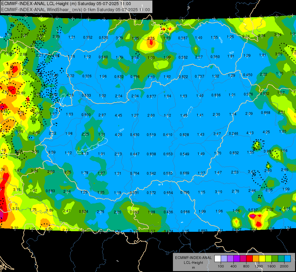Select the wind shear value 6.26
296x272 pixels.
(x=23, y=73)
